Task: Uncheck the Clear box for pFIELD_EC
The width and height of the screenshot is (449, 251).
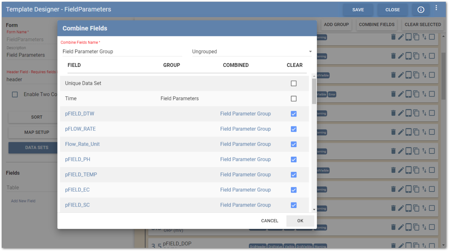Action: click(x=294, y=190)
